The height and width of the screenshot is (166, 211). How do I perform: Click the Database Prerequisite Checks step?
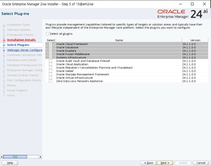(25, 65)
